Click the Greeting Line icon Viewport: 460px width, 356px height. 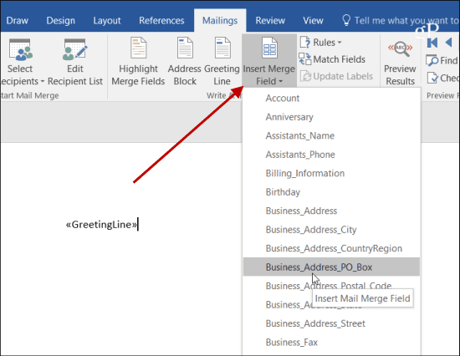point(222,48)
